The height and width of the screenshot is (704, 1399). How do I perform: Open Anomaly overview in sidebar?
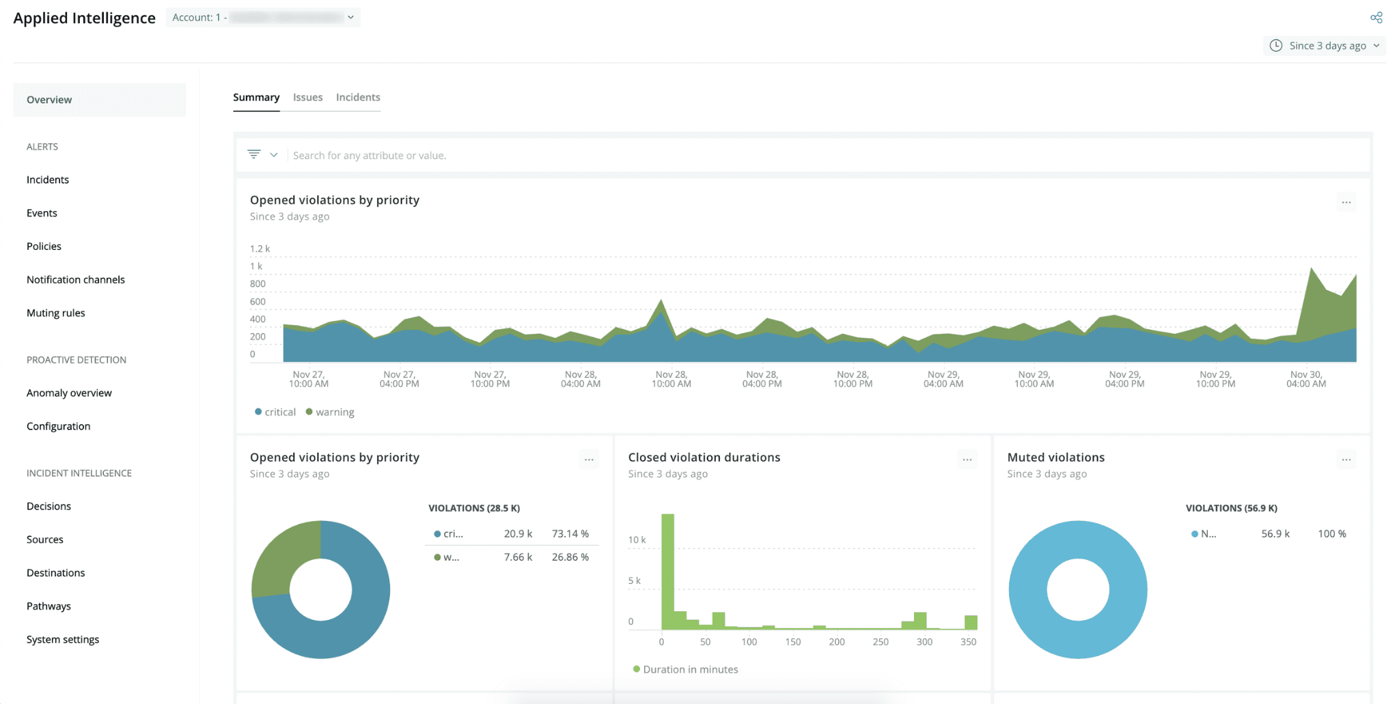tap(69, 393)
